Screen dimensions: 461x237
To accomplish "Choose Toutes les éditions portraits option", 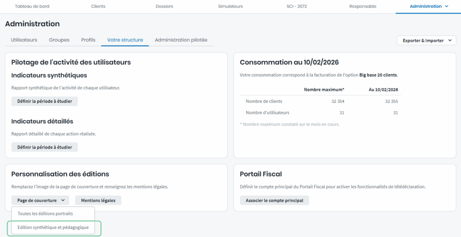I will pyautogui.click(x=45, y=214).
